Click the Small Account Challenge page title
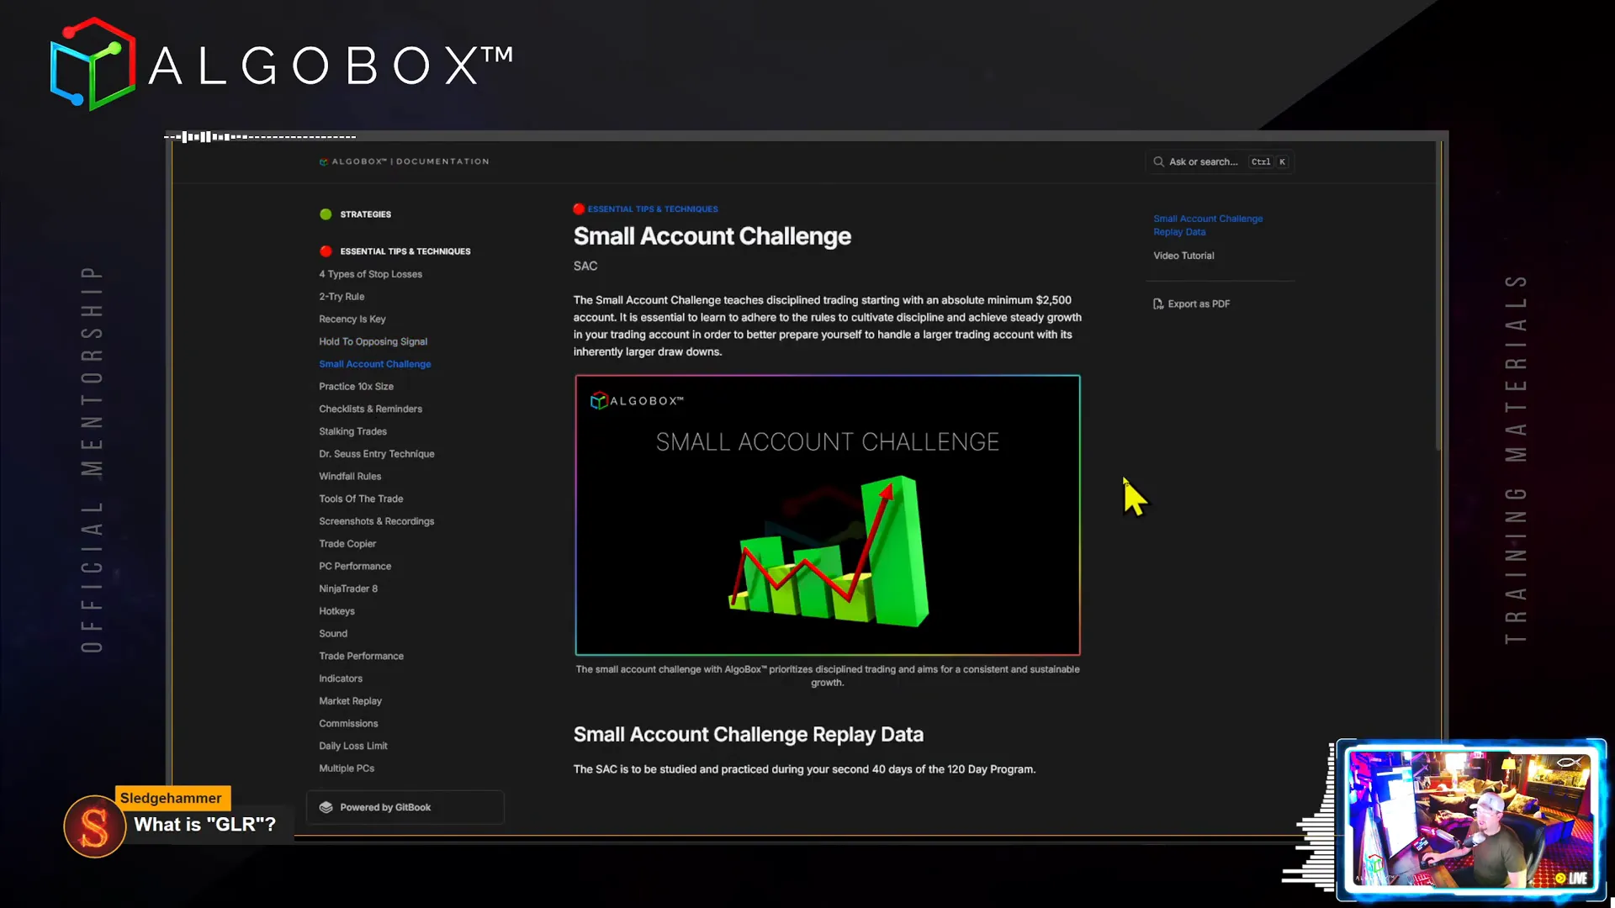The height and width of the screenshot is (908, 1615). [x=712, y=236]
